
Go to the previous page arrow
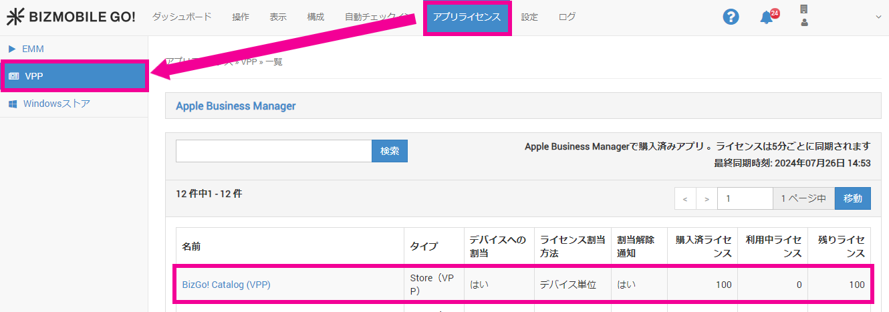pyautogui.click(x=685, y=198)
